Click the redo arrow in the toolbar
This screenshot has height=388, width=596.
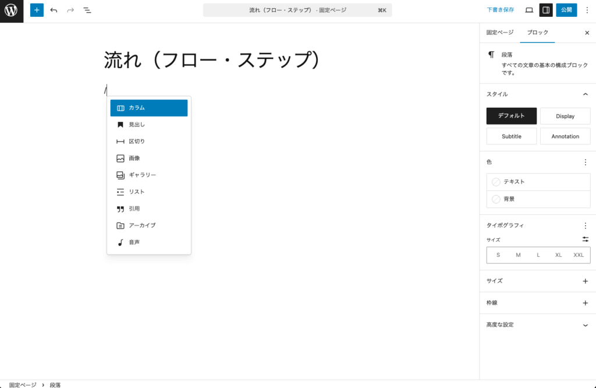pyautogui.click(x=69, y=10)
